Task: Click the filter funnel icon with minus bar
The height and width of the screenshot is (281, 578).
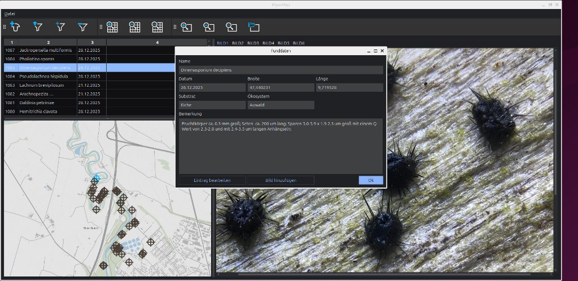Action: click(83, 26)
